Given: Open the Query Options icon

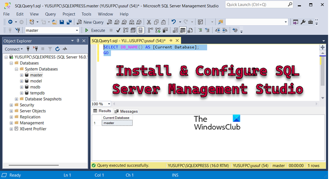Looking at the screenshot, I should 133,30.
